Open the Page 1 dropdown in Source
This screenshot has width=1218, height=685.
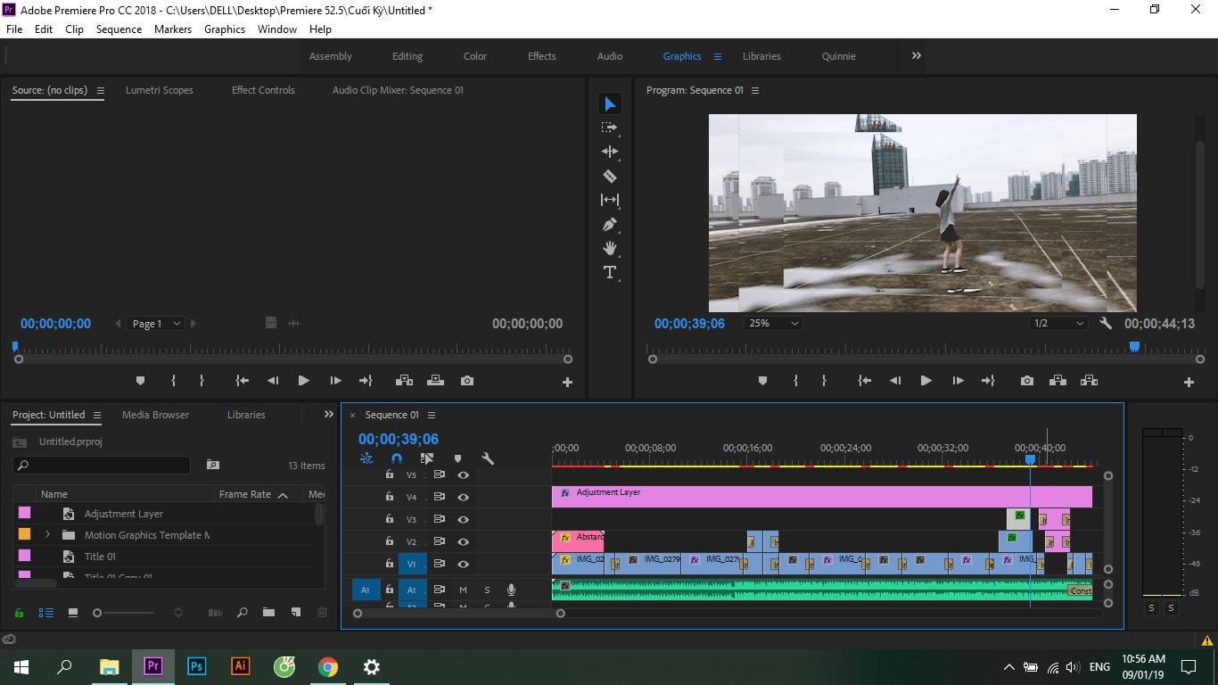157,324
